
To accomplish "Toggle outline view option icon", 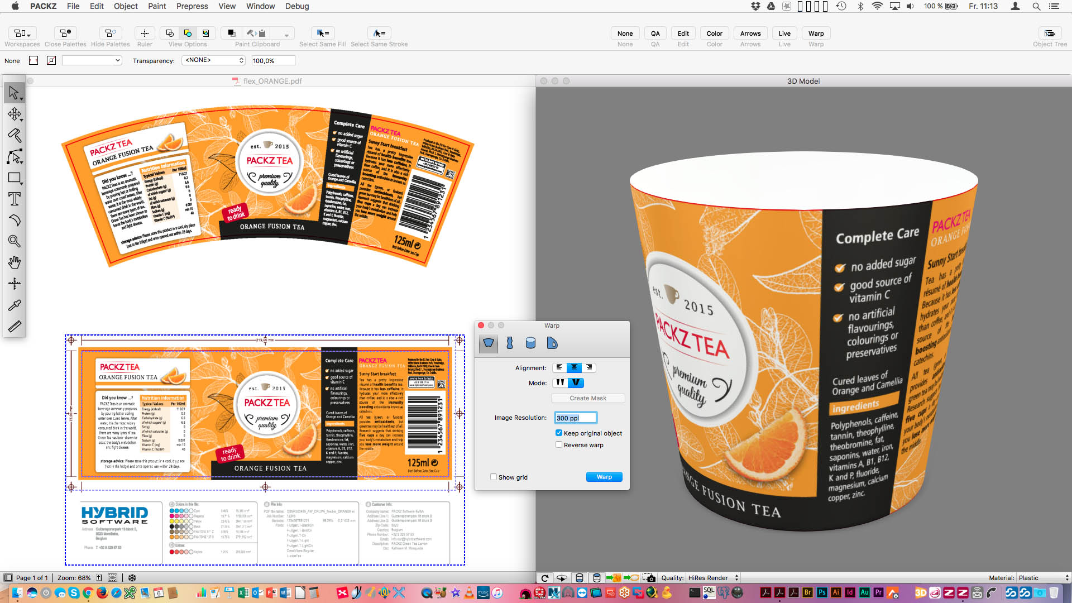I will tap(170, 33).
